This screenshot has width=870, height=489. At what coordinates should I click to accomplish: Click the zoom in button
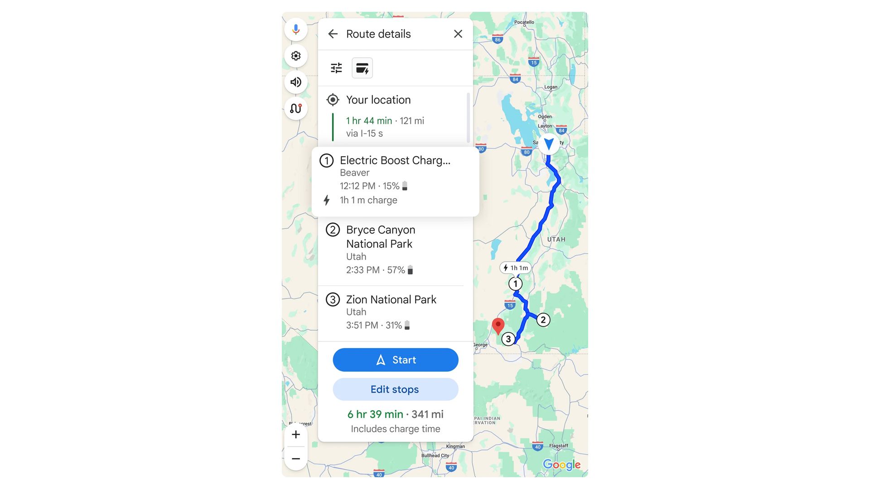pyautogui.click(x=295, y=434)
